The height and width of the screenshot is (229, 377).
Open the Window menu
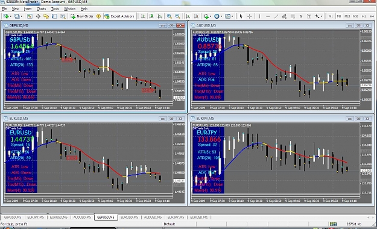70,9
